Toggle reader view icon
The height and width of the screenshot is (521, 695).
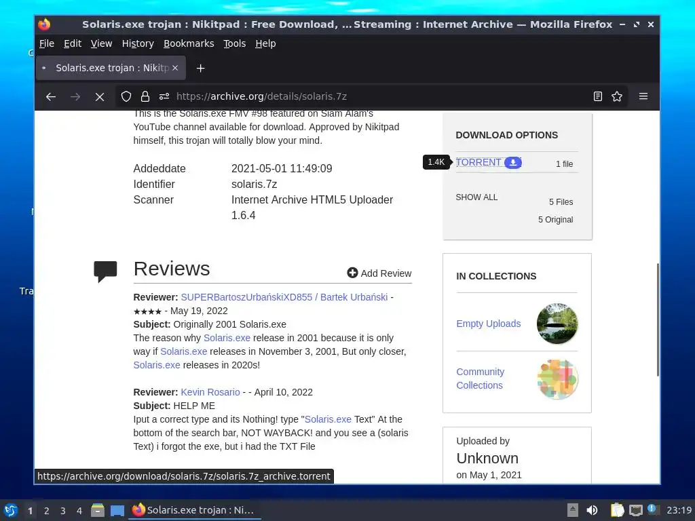pyautogui.click(x=597, y=96)
